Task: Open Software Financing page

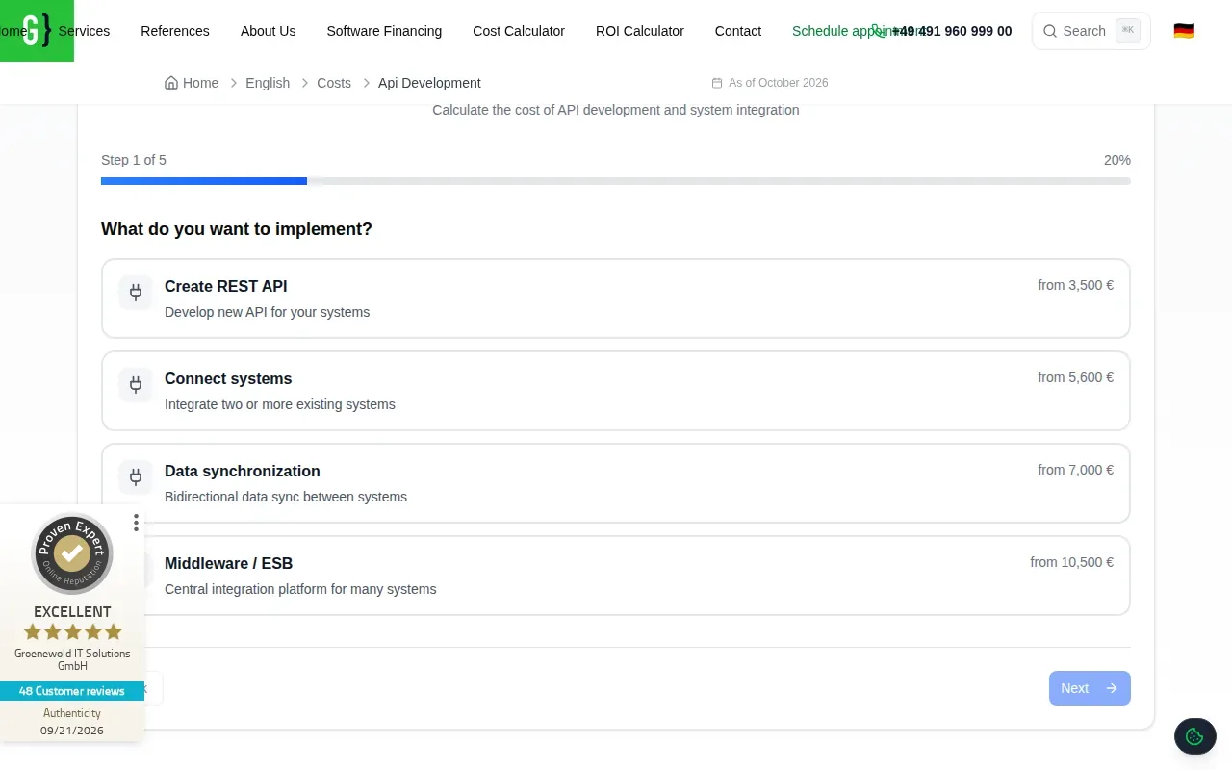Action: click(384, 31)
